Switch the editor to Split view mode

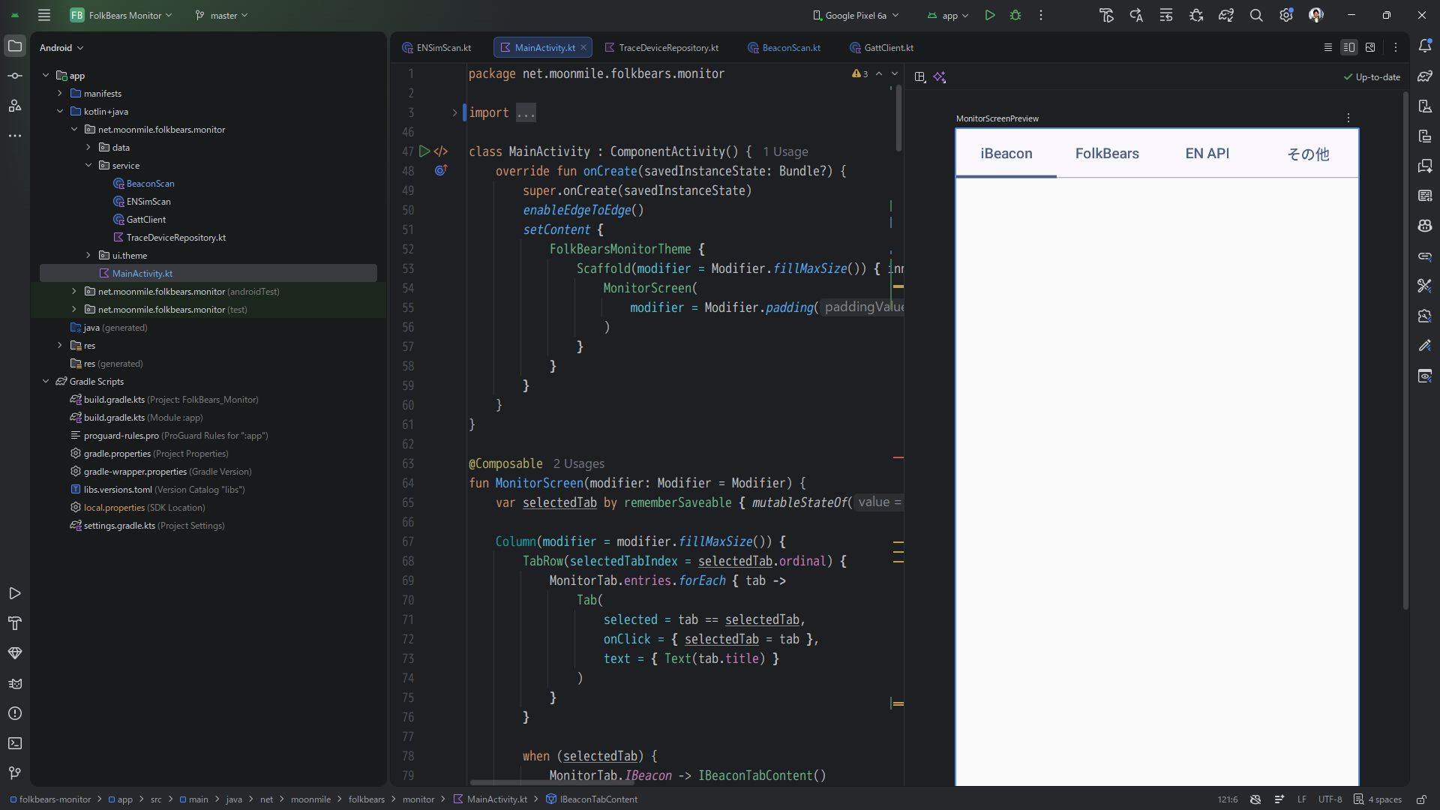click(x=1348, y=47)
